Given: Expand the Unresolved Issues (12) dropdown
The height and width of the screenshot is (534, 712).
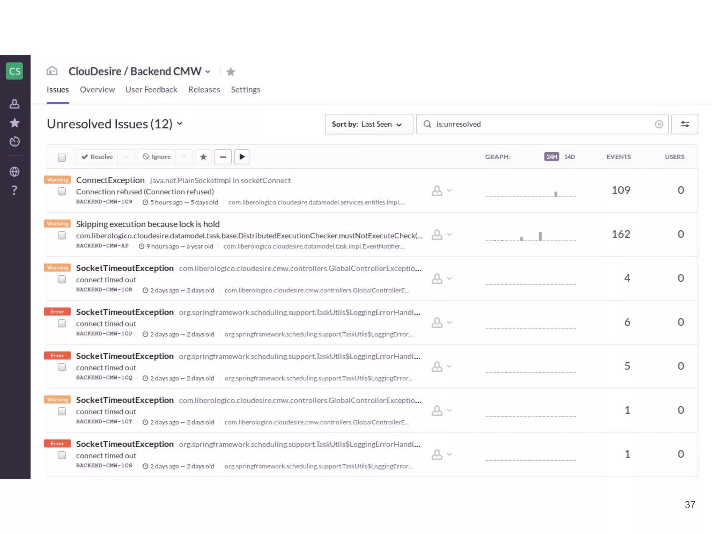Looking at the screenshot, I should 180,123.
